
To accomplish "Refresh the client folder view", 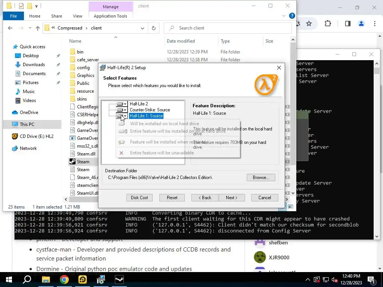I will click(x=154, y=28).
